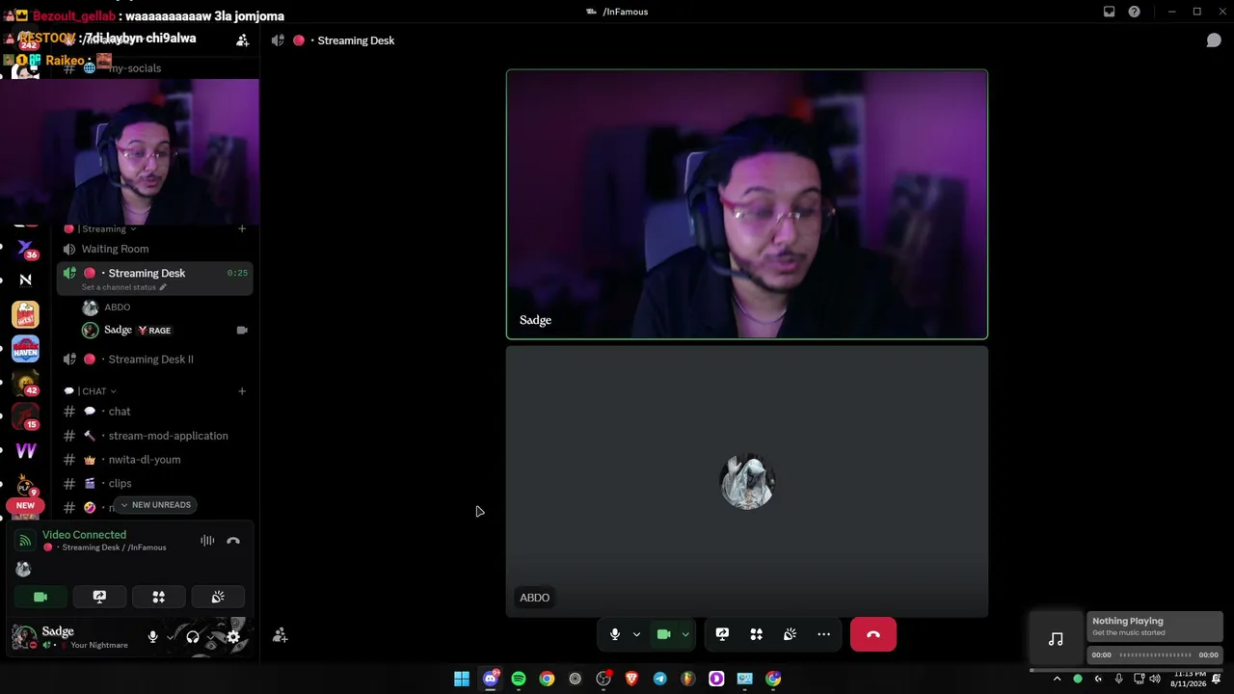Open the stream-mod-application channel

pyautogui.click(x=155, y=436)
